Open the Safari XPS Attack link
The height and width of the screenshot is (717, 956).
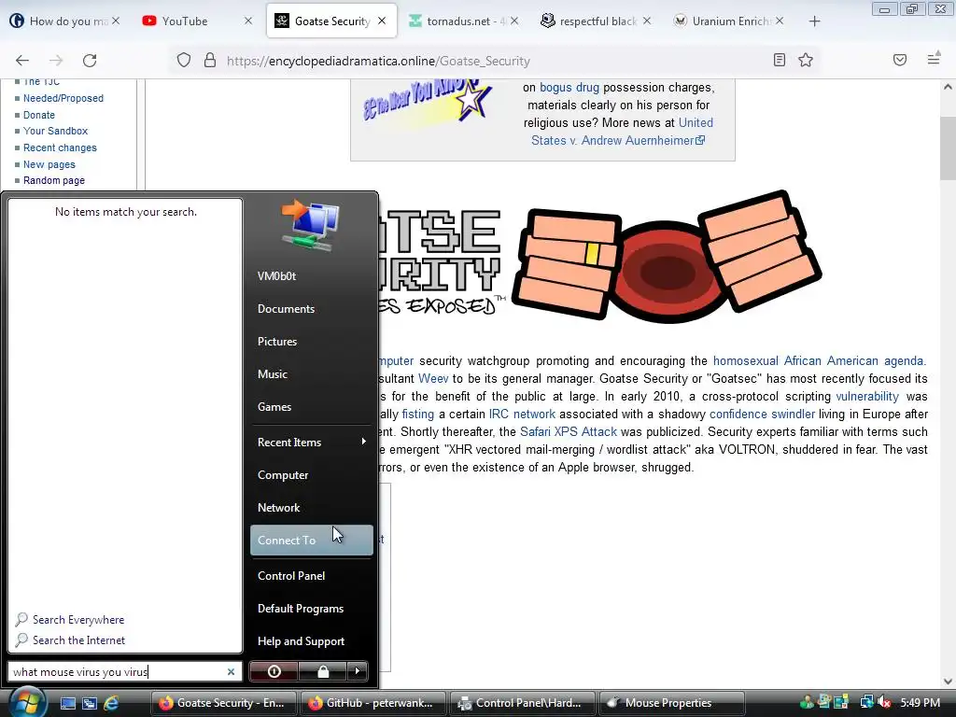tap(569, 431)
